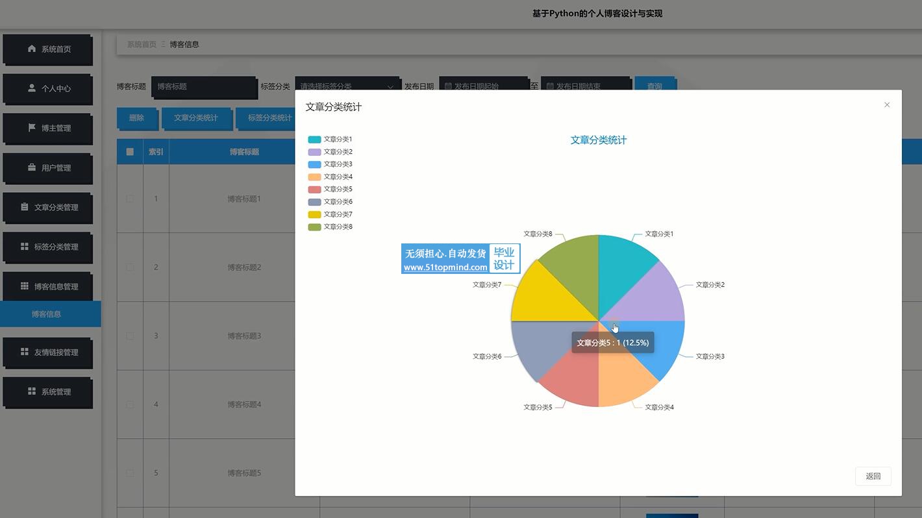The width and height of the screenshot is (922, 518).
Task: Click the home icon beside 系统首页
Action: [x=32, y=49]
